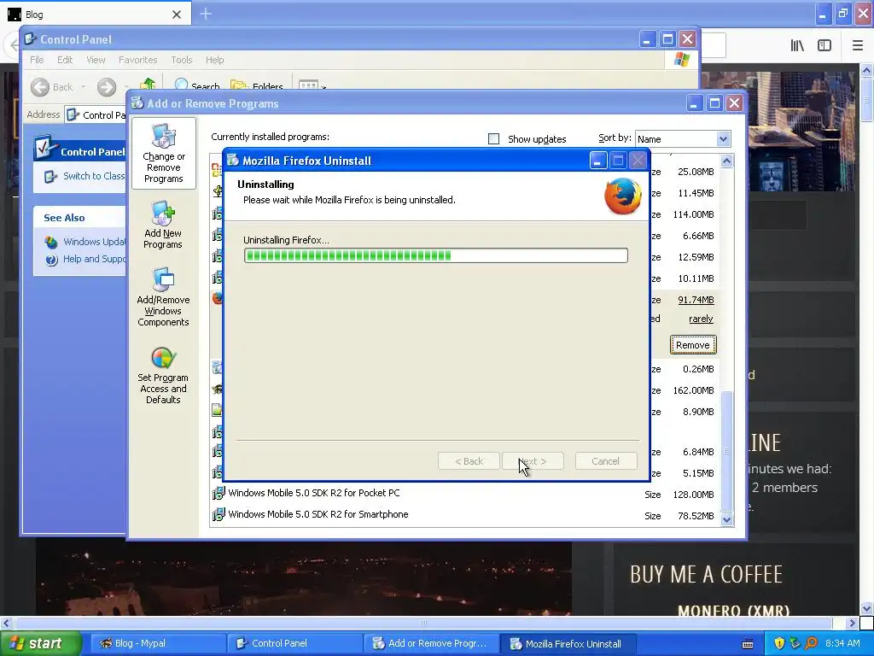
Task: Open Tools menu in Control Panel window
Action: click(181, 60)
